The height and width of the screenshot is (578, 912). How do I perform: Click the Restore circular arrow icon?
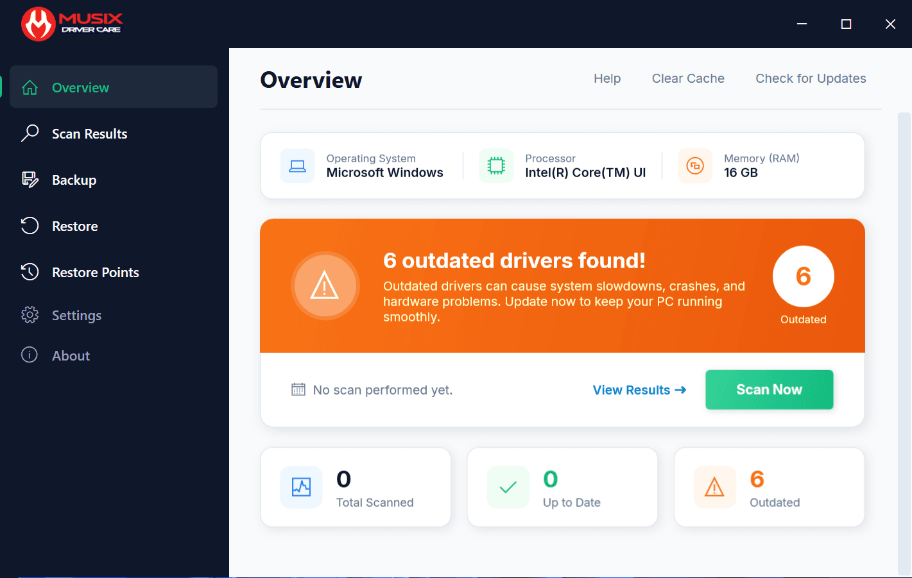click(x=30, y=226)
